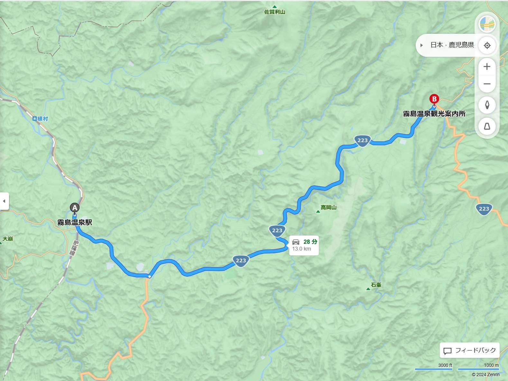Expand the 日本 breadcrumb arrow
This screenshot has width=508, height=381.
tap(421, 45)
